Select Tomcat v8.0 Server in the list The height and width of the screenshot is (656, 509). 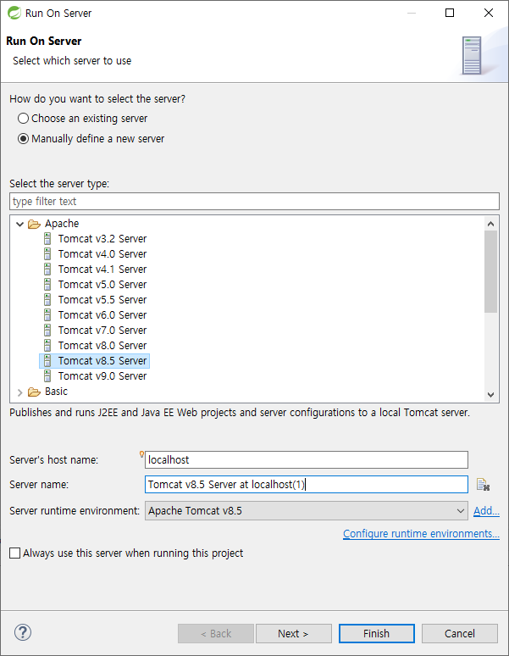point(102,346)
